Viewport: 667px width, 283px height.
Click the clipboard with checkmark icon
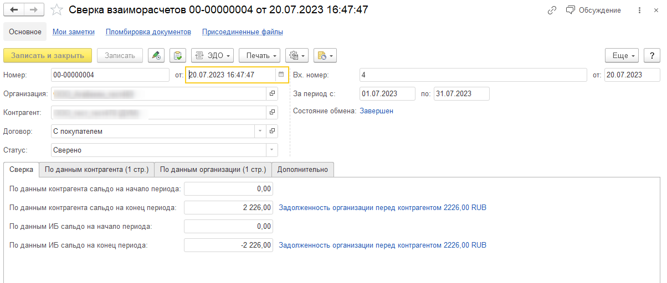tap(177, 55)
